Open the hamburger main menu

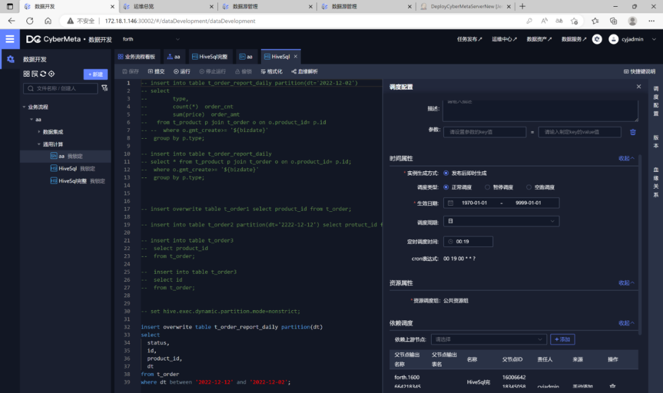point(10,39)
